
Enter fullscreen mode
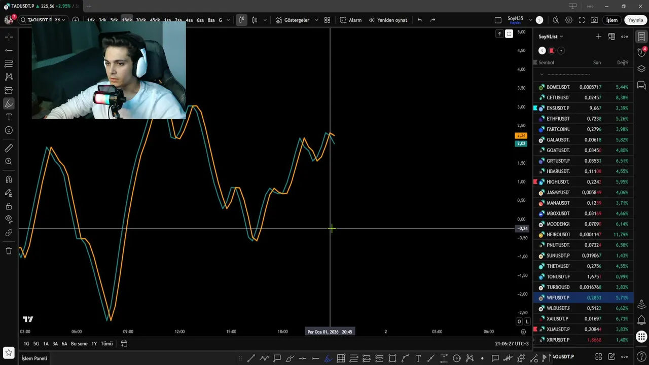point(582,20)
